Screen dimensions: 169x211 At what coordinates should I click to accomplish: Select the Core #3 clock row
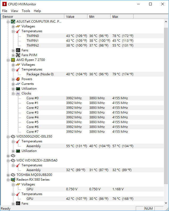(x=95, y=113)
